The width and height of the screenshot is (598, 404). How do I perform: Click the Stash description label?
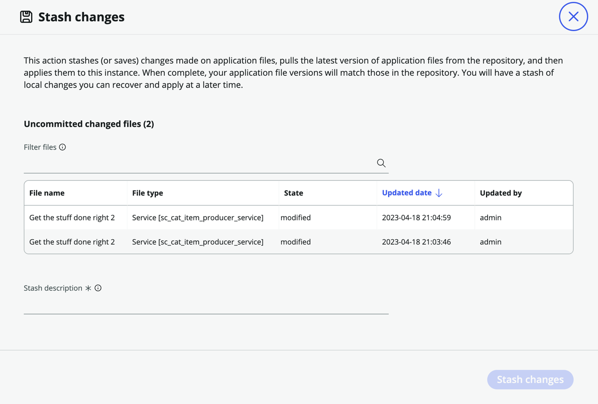53,288
